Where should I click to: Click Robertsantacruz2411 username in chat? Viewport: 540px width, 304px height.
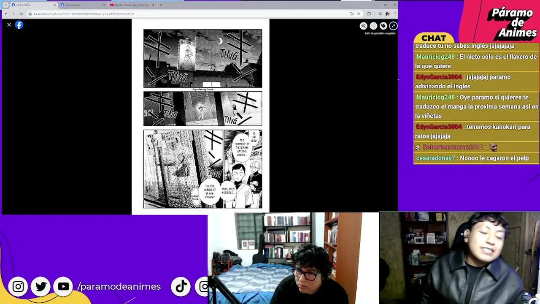point(453,147)
